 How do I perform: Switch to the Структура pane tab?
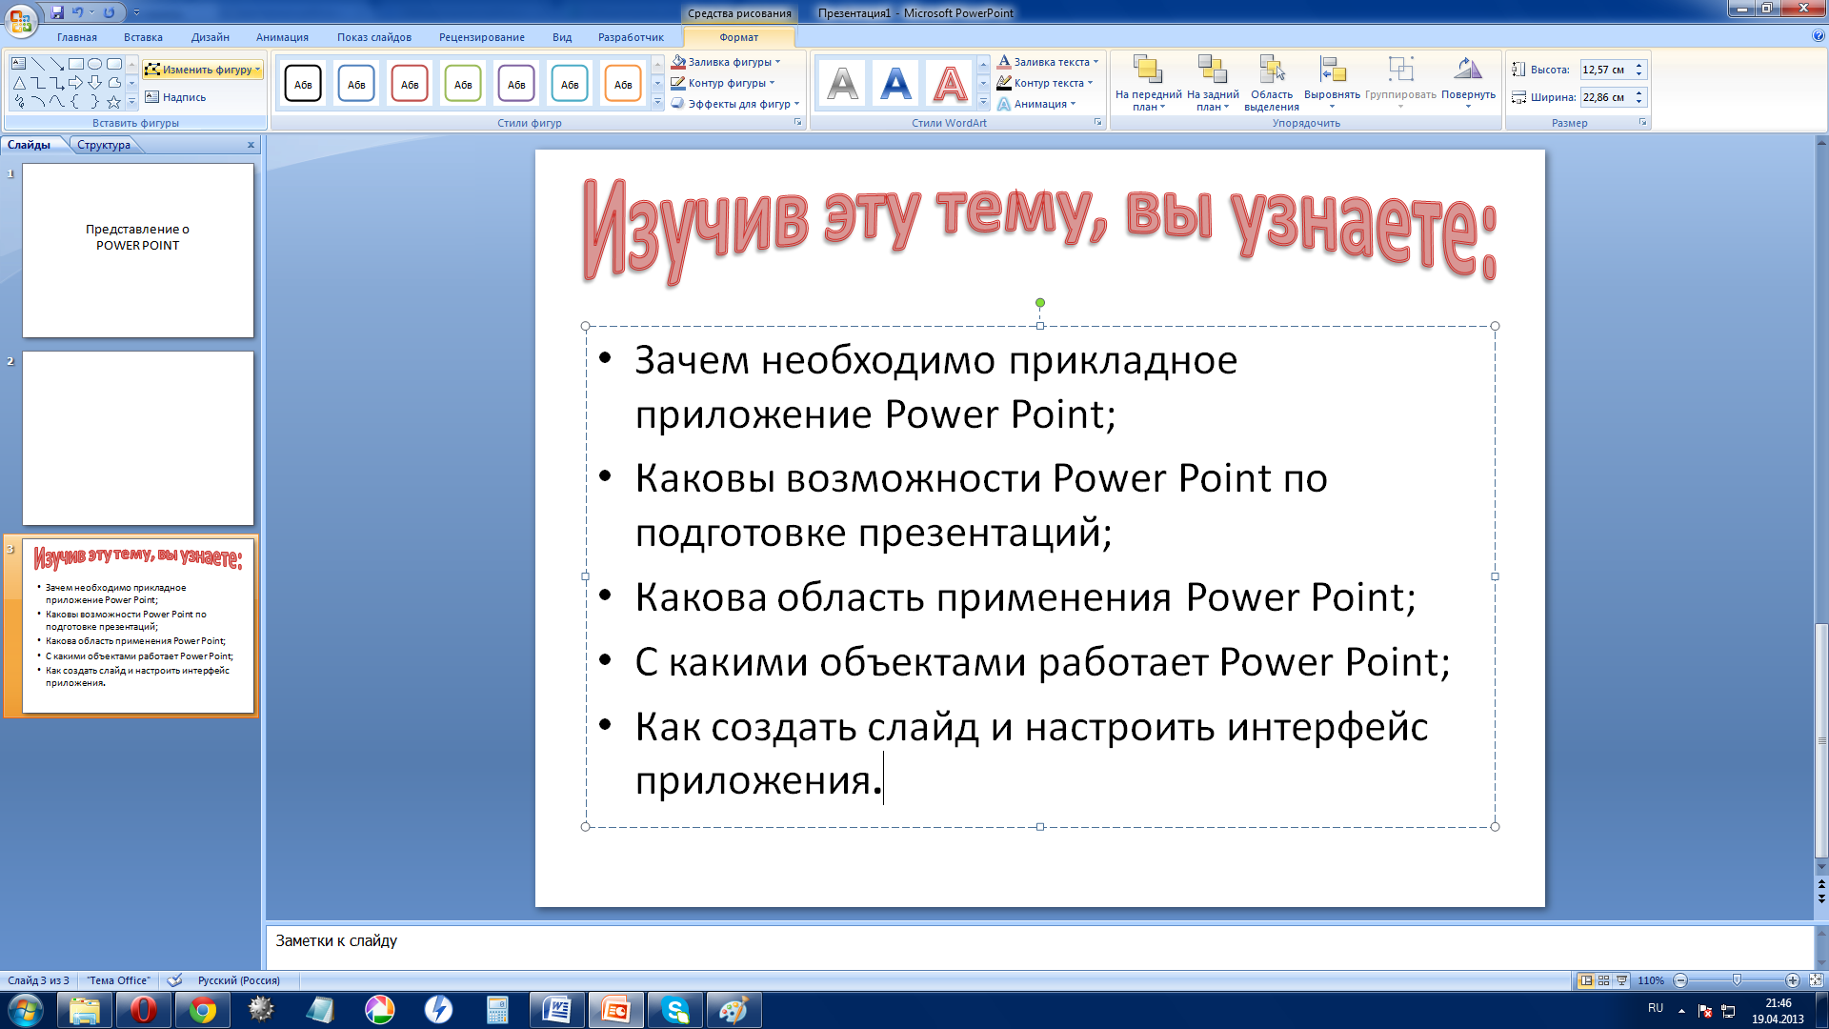tap(104, 145)
